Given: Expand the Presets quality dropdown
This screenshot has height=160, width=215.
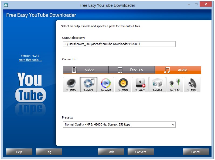Looking at the screenshot, I should [x=119, y=124].
